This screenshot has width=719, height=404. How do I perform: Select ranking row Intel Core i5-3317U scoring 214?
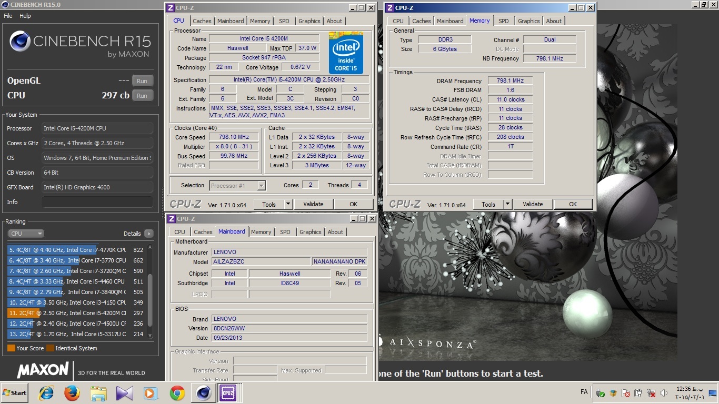(x=76, y=334)
